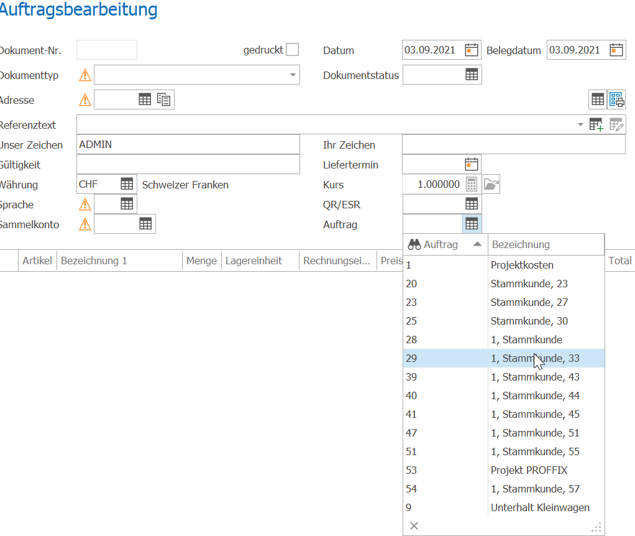The width and height of the screenshot is (635, 536).
Task: Click into the Unser Zeichen field with ADMIN
Action: click(x=188, y=144)
